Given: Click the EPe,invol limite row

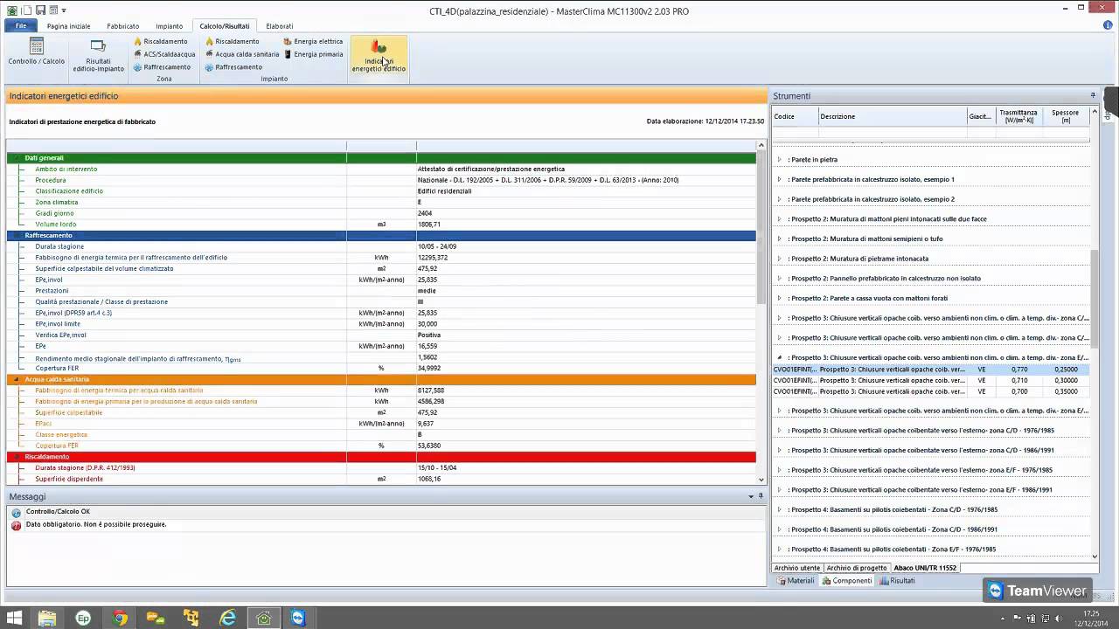Looking at the screenshot, I should (381, 324).
